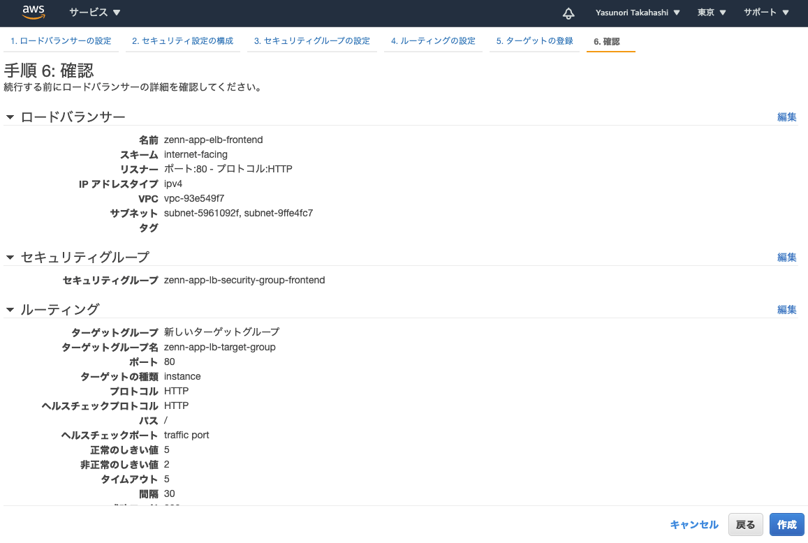
Task: Open the notifications bell
Action: (x=568, y=13)
